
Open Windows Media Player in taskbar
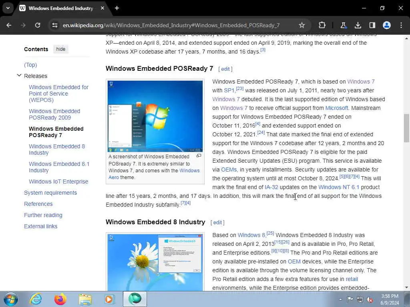tap(110, 299)
